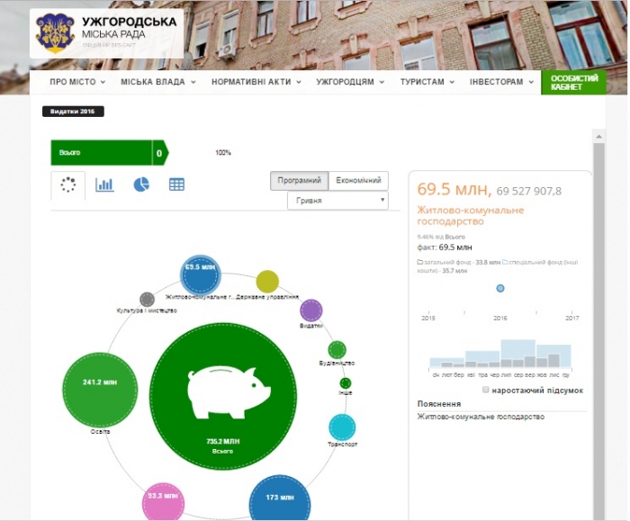630x521 pixels.
Task: Choose the Програмний classification toggle
Action: click(300, 180)
